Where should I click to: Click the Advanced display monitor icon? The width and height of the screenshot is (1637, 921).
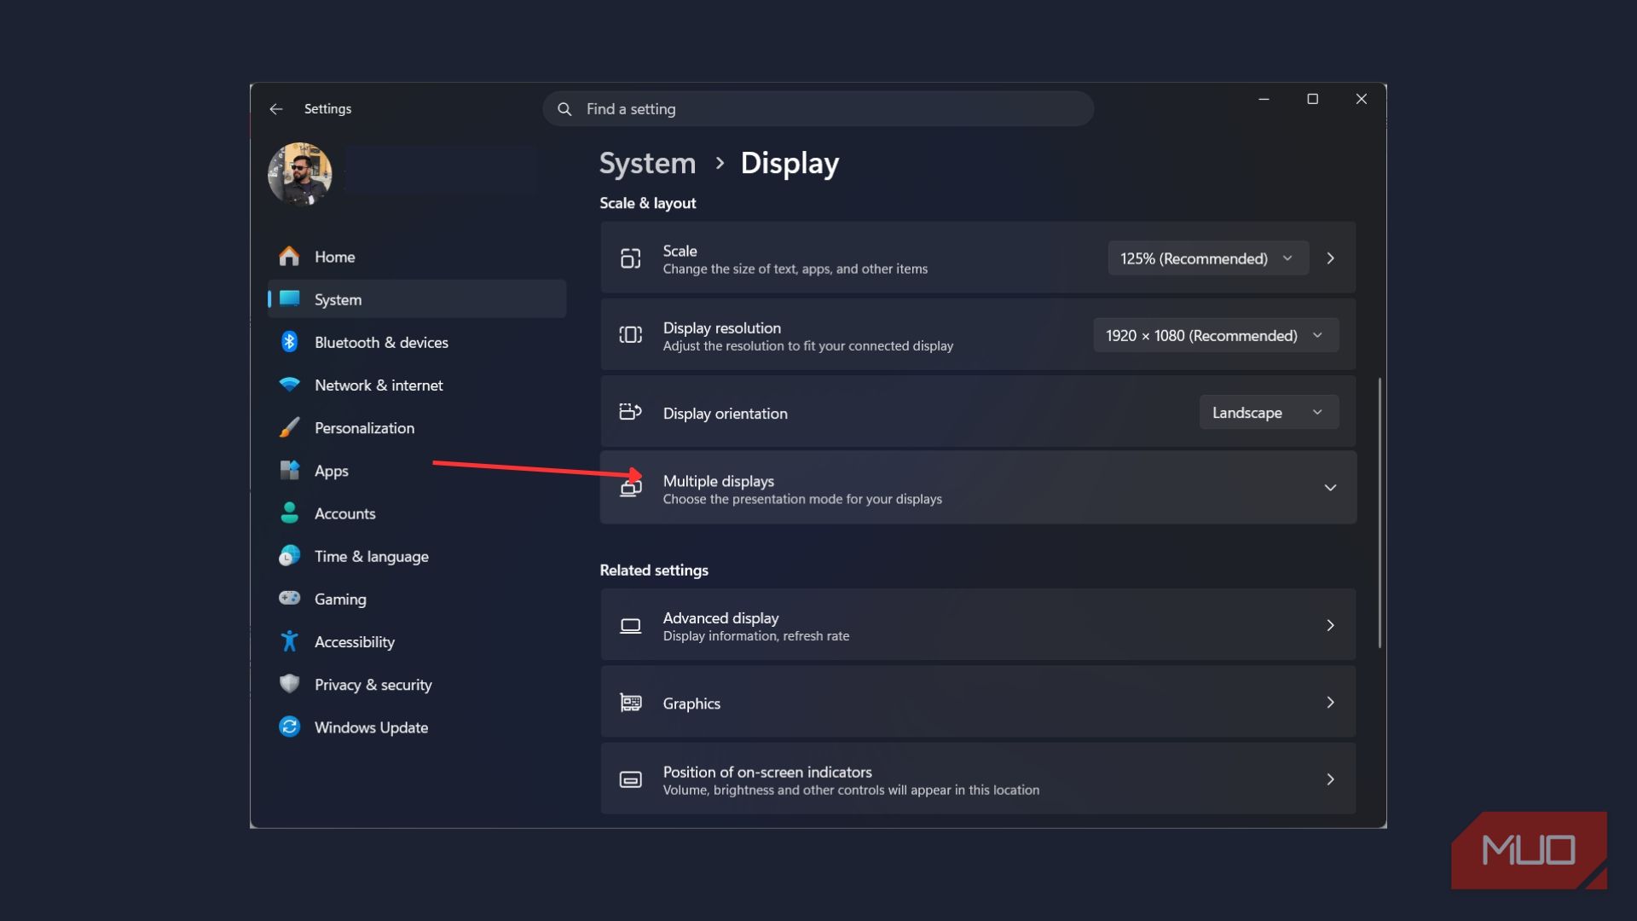630,626
